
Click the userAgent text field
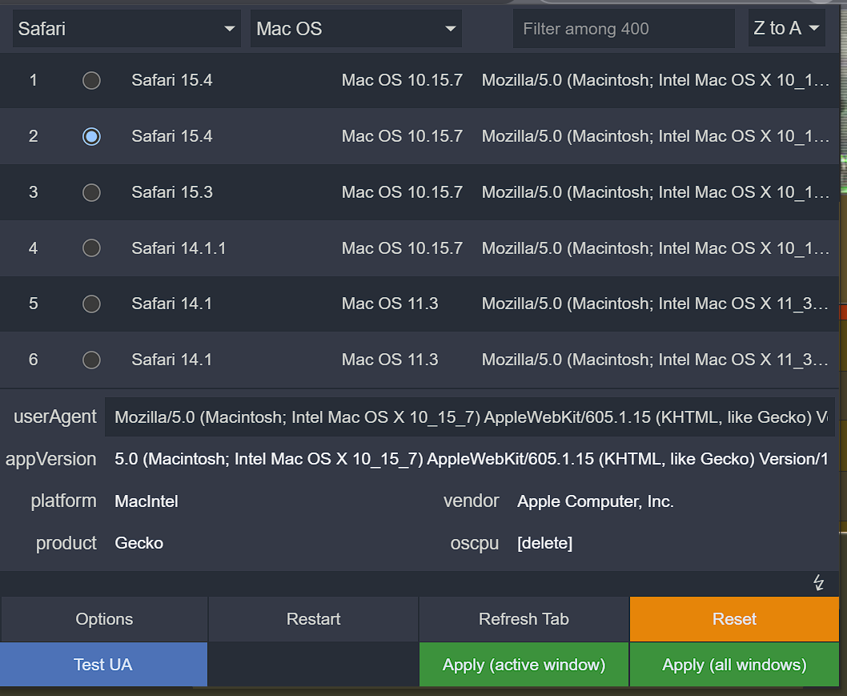click(469, 417)
